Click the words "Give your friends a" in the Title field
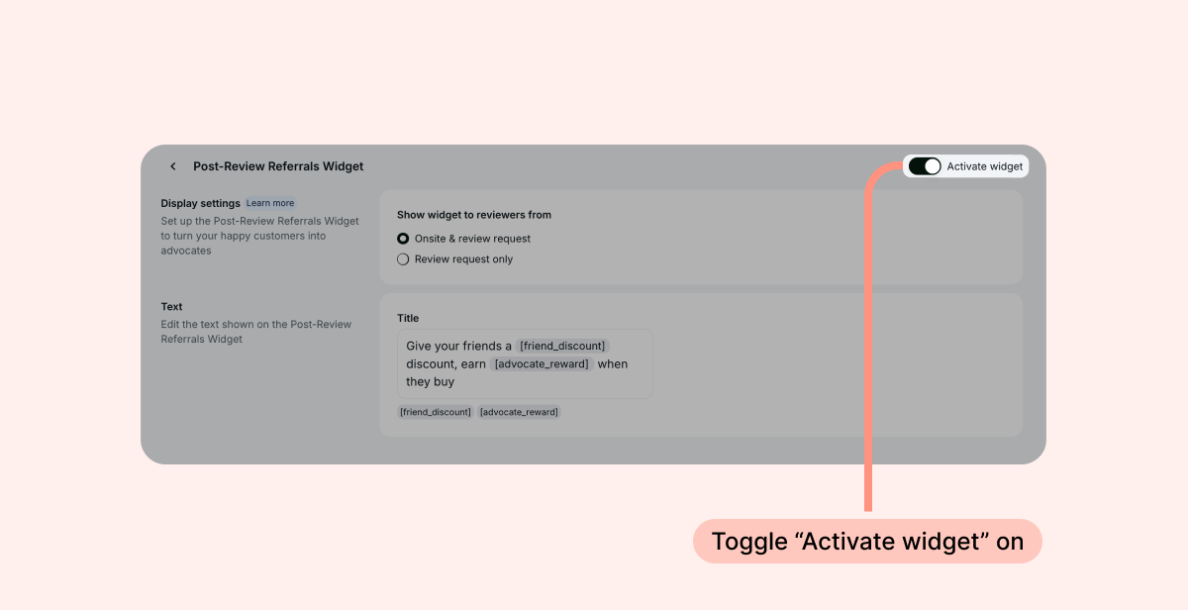Viewport: 1188px width, 610px height. [458, 346]
